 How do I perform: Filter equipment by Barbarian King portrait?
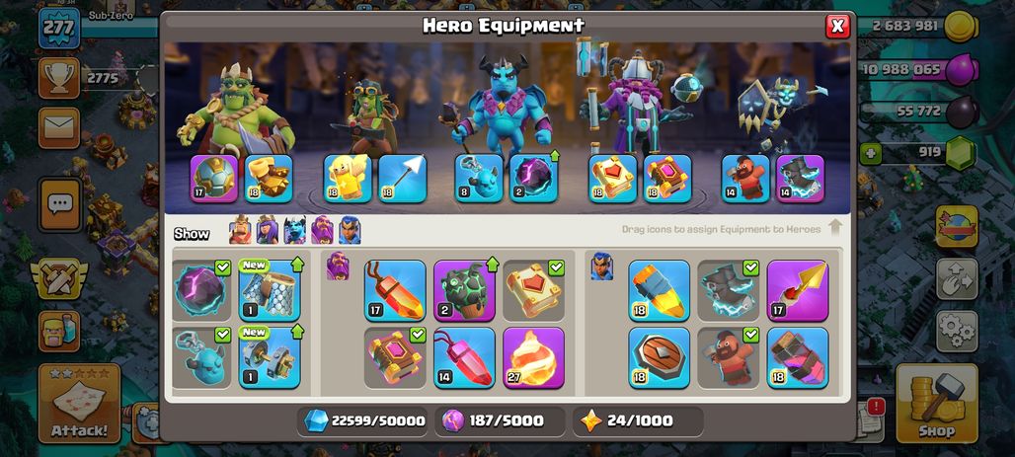pyautogui.click(x=240, y=230)
